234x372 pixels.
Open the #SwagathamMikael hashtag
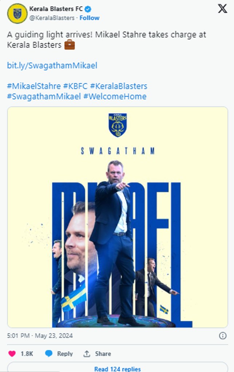44,97
